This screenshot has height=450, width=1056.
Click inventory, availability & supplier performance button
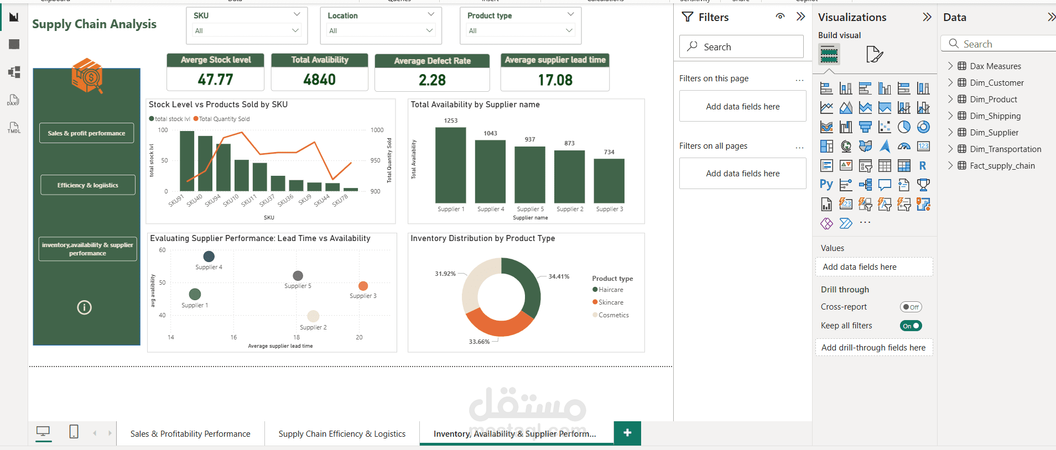click(x=87, y=249)
